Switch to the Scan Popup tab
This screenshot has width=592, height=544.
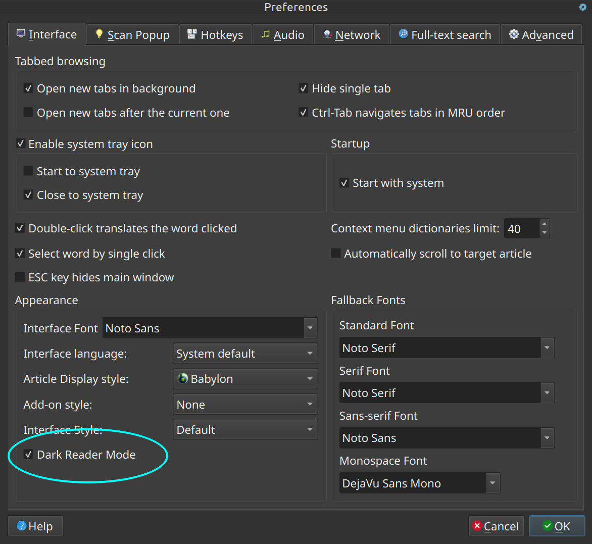(x=132, y=34)
